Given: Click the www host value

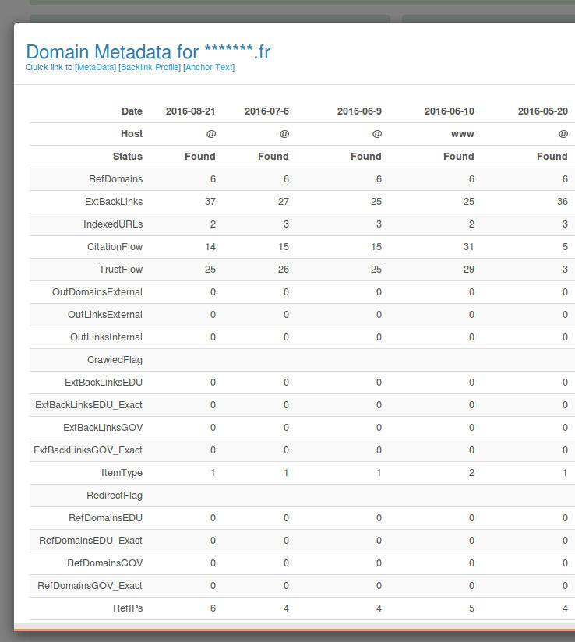Looking at the screenshot, I should pyautogui.click(x=462, y=134).
